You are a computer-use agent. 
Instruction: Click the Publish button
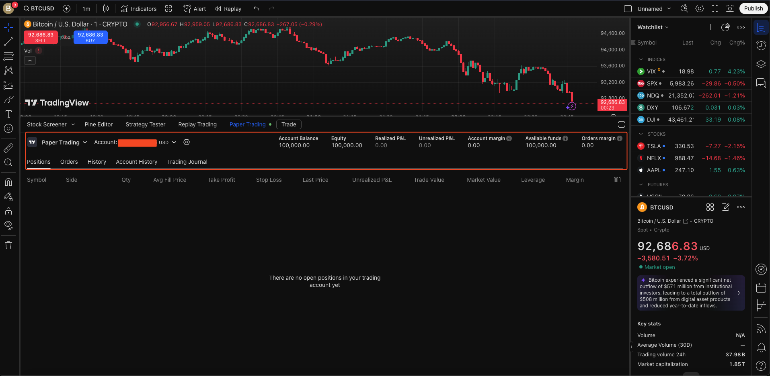[753, 8]
